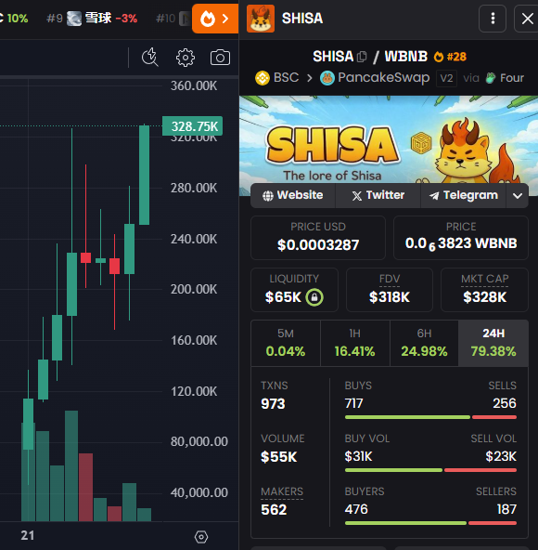The height and width of the screenshot is (550, 538).
Task: Click the quick-zoom lightning magnifier icon
Action: coord(150,57)
